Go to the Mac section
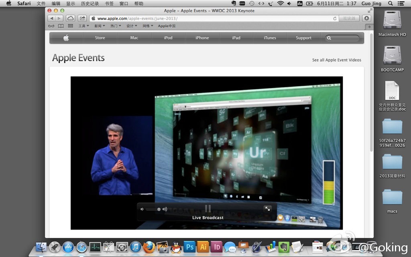Image resolution: width=411 pixels, height=257 pixels. 134,38
